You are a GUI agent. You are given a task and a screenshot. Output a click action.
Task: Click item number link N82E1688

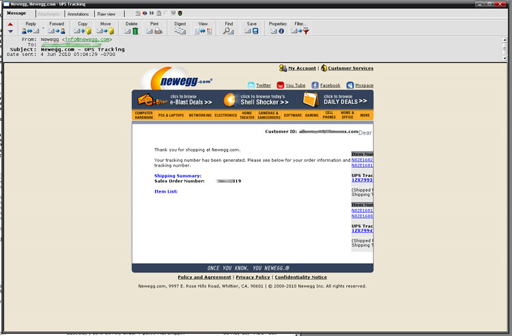362,216
